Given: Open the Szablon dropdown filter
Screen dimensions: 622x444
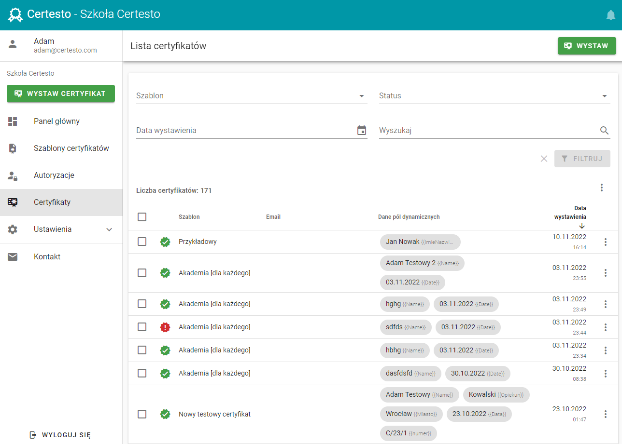Looking at the screenshot, I should point(252,96).
